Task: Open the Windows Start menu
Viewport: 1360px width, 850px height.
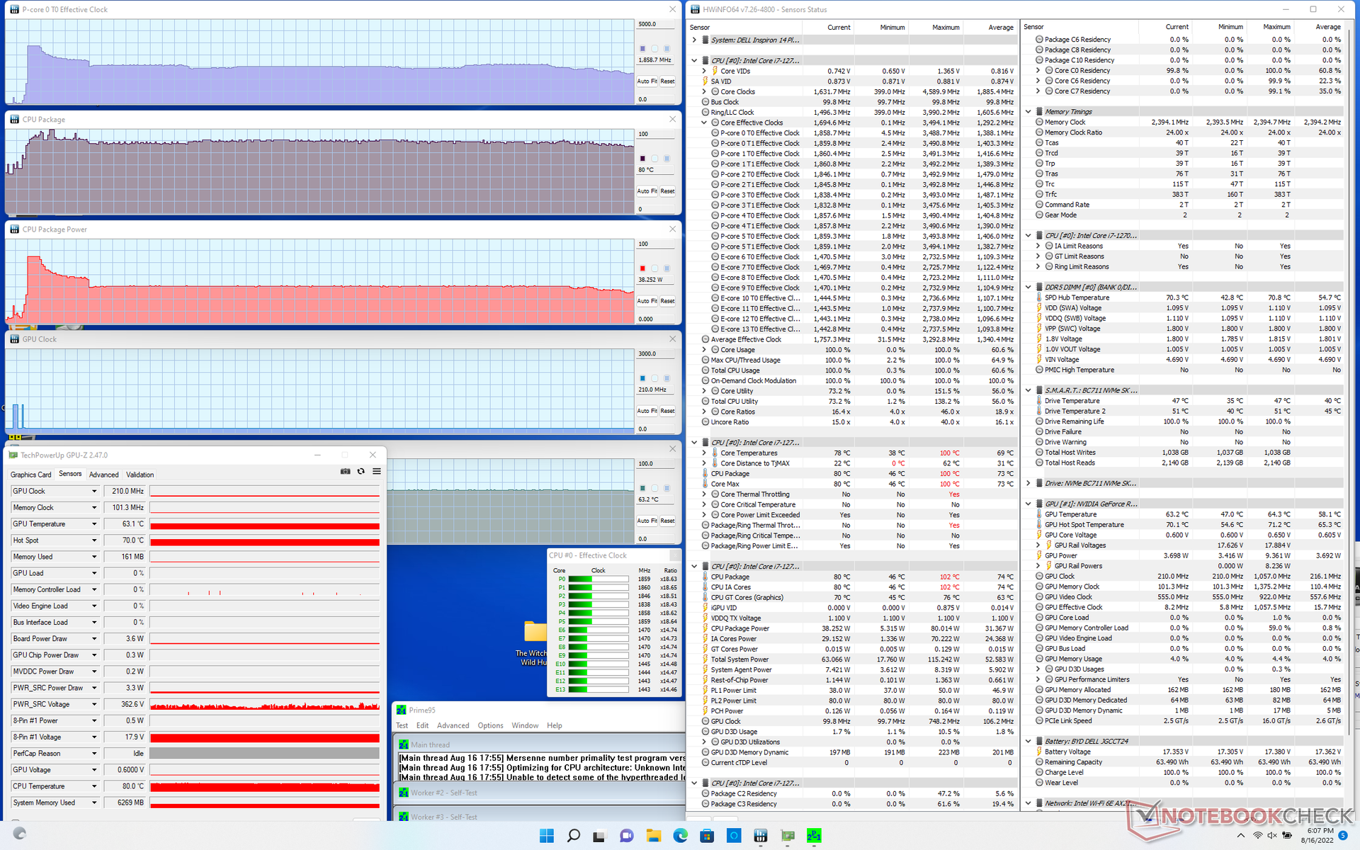Action: coord(546,836)
